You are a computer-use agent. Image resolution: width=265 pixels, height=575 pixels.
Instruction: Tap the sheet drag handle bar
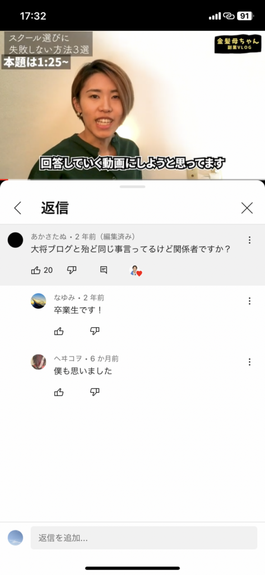click(x=132, y=186)
